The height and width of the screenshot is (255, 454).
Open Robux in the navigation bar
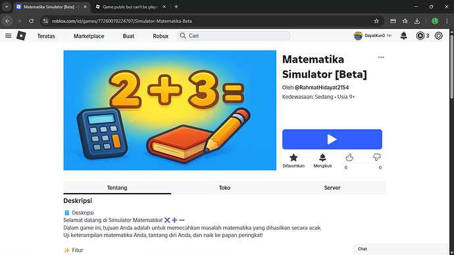coord(161,36)
